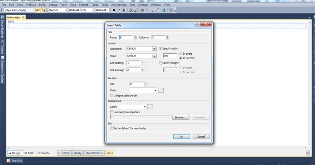Image resolution: width=315 pixels, height=165 pixels.
Task: Close index.aspx tab
Action: pyautogui.click(x=23, y=17)
